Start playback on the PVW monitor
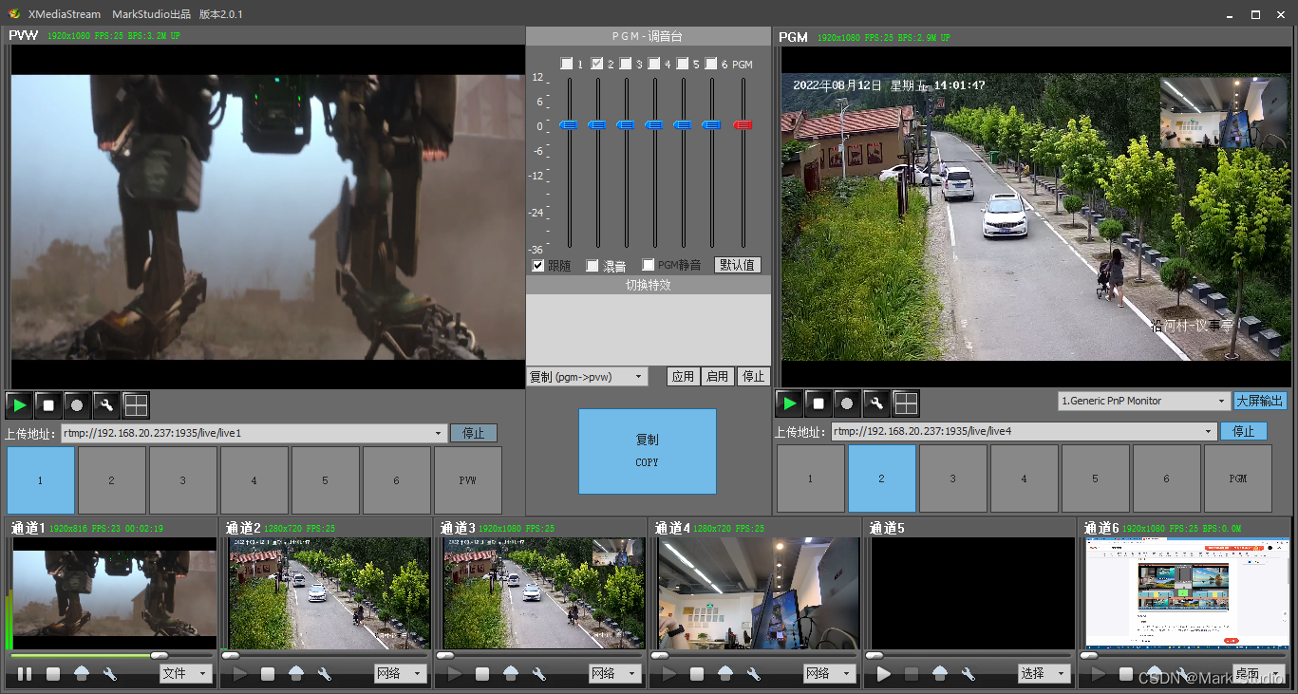Viewport: 1298px width, 694px height. 19,404
